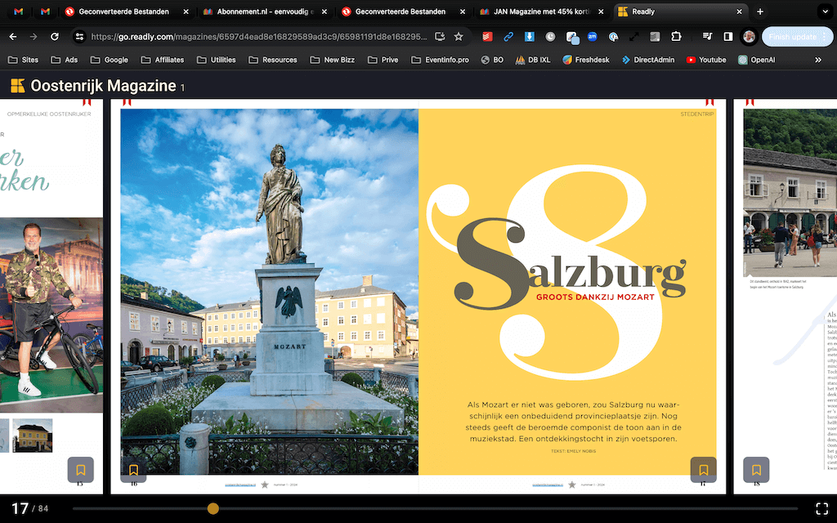The height and width of the screenshot is (523, 837).
Task: Open the Mozart statue photo page
Action: point(270,292)
